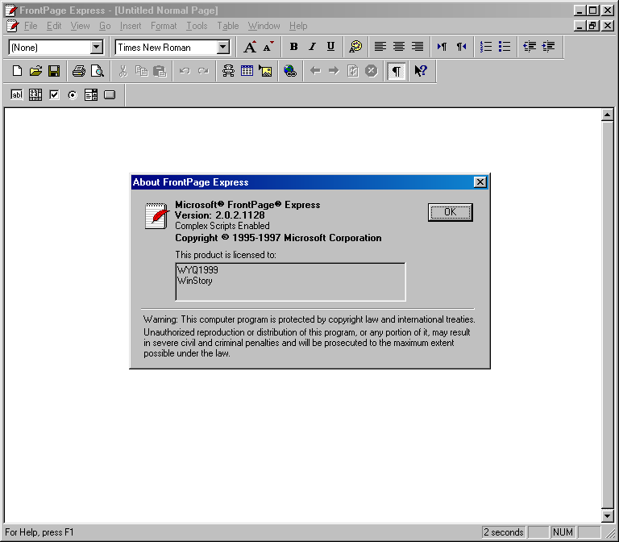Image resolution: width=619 pixels, height=542 pixels.
Task: Open the Insert menu
Action: click(131, 26)
